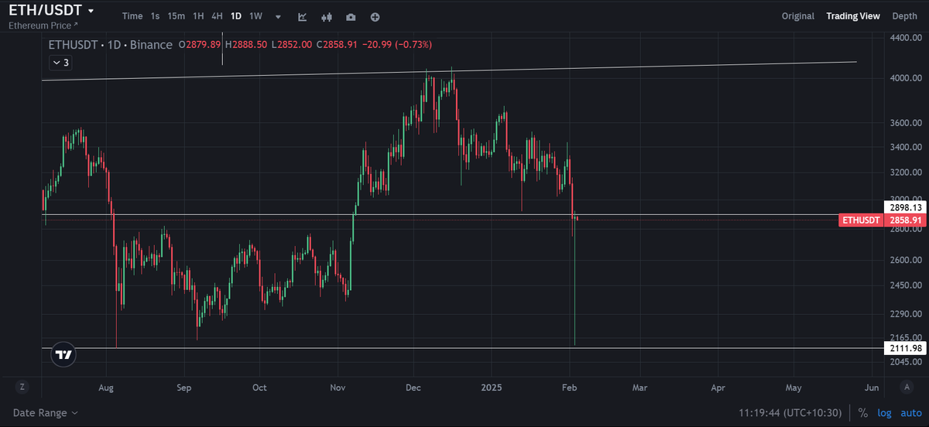Image resolution: width=929 pixels, height=427 pixels.
Task: Click the 2898.13 horizontal line price label
Action: click(x=903, y=207)
